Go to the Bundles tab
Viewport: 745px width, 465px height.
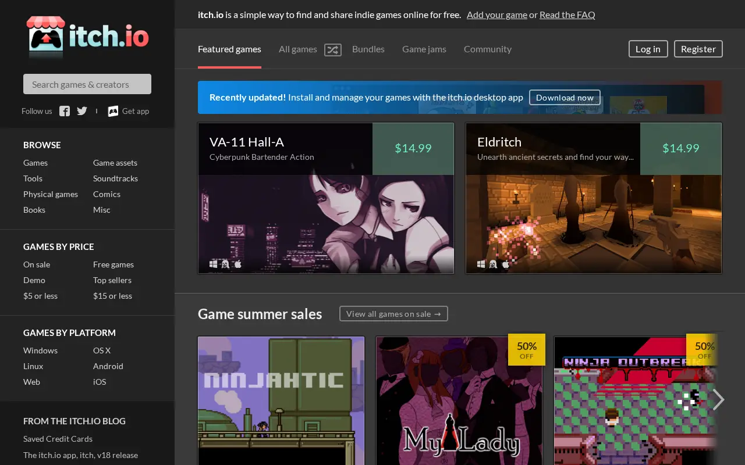pos(368,49)
